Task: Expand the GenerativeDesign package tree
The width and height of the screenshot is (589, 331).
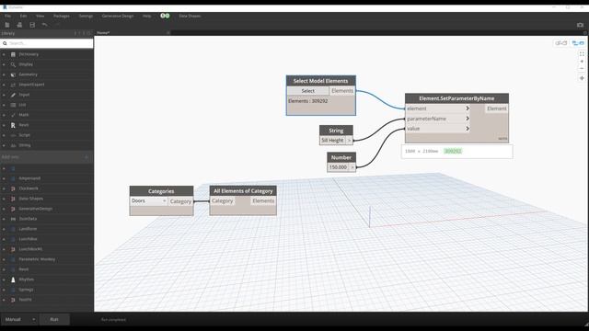Action: click(x=4, y=209)
